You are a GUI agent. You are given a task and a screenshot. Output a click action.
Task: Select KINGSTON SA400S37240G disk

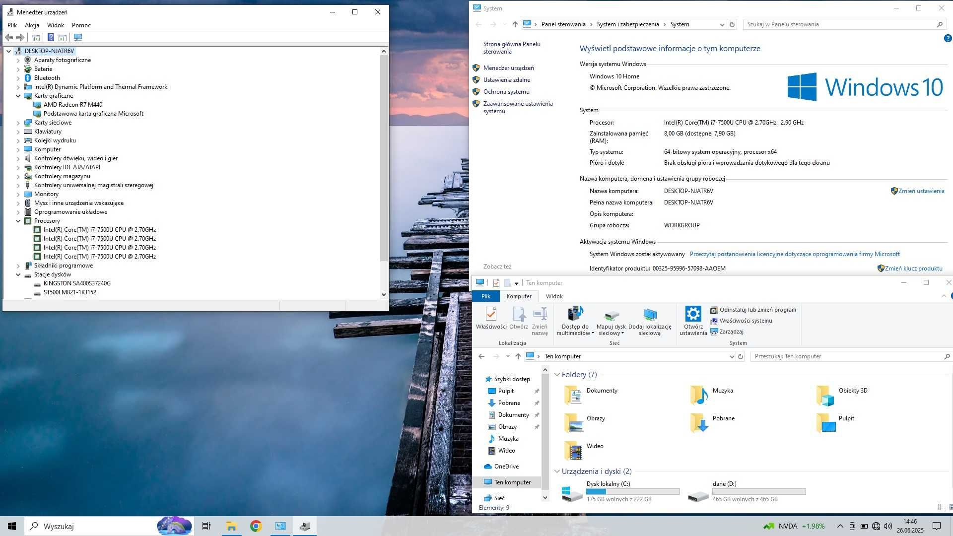pos(77,283)
